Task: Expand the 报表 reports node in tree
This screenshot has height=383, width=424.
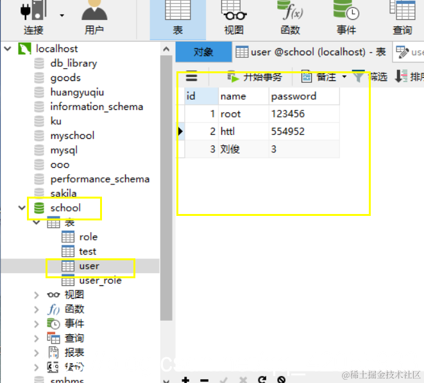Action: coord(37,353)
